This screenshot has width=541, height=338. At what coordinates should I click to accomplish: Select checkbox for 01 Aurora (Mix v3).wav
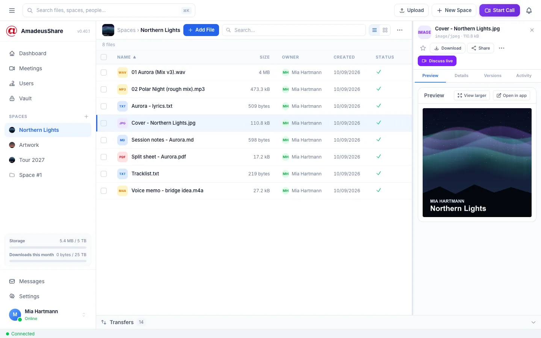pos(104,72)
